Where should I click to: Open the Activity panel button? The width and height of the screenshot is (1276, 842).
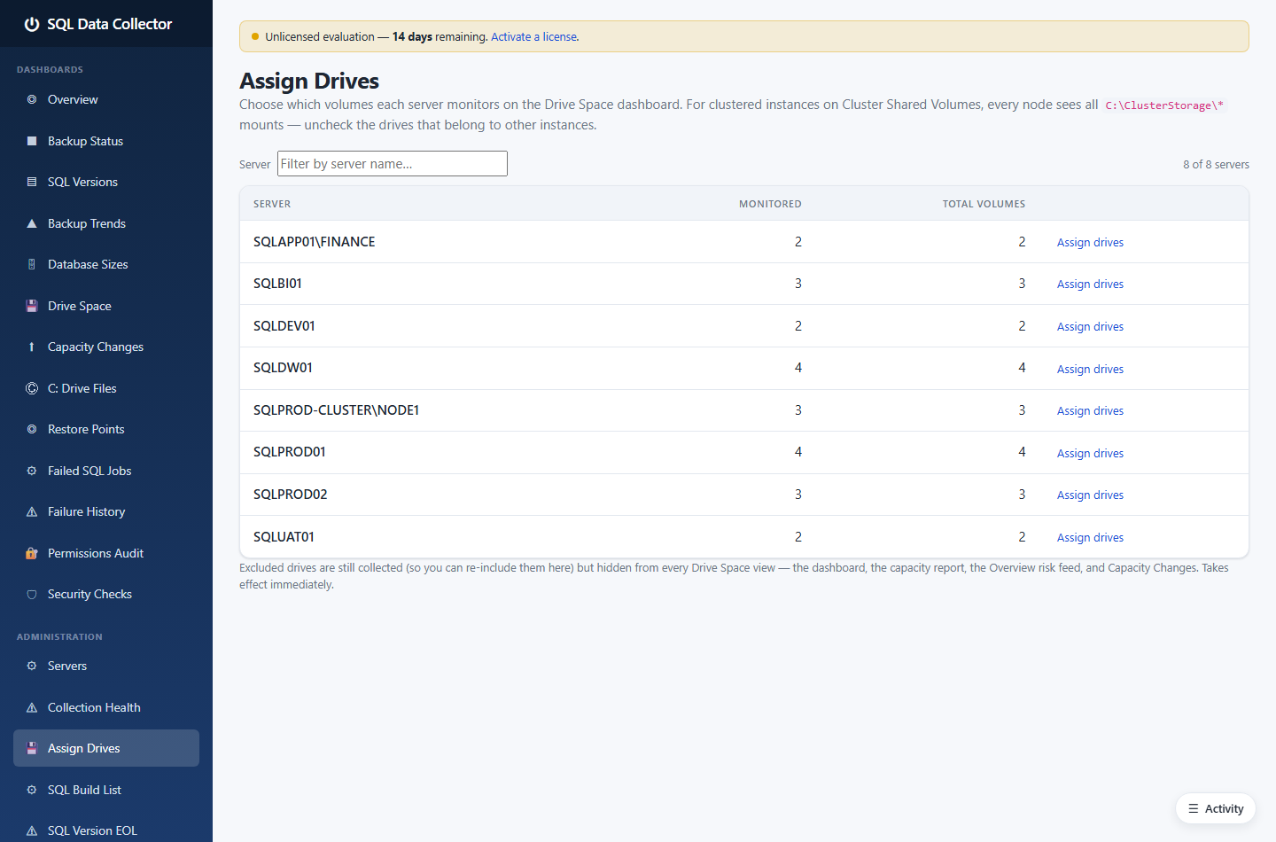click(x=1216, y=808)
